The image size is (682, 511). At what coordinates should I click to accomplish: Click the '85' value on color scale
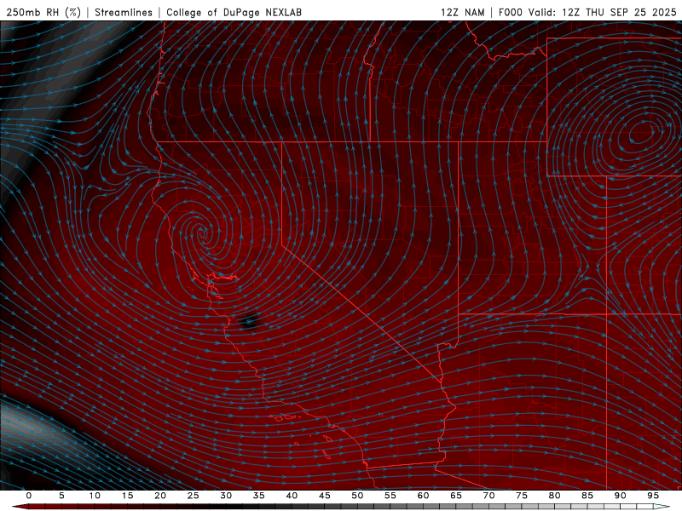pyautogui.click(x=587, y=496)
